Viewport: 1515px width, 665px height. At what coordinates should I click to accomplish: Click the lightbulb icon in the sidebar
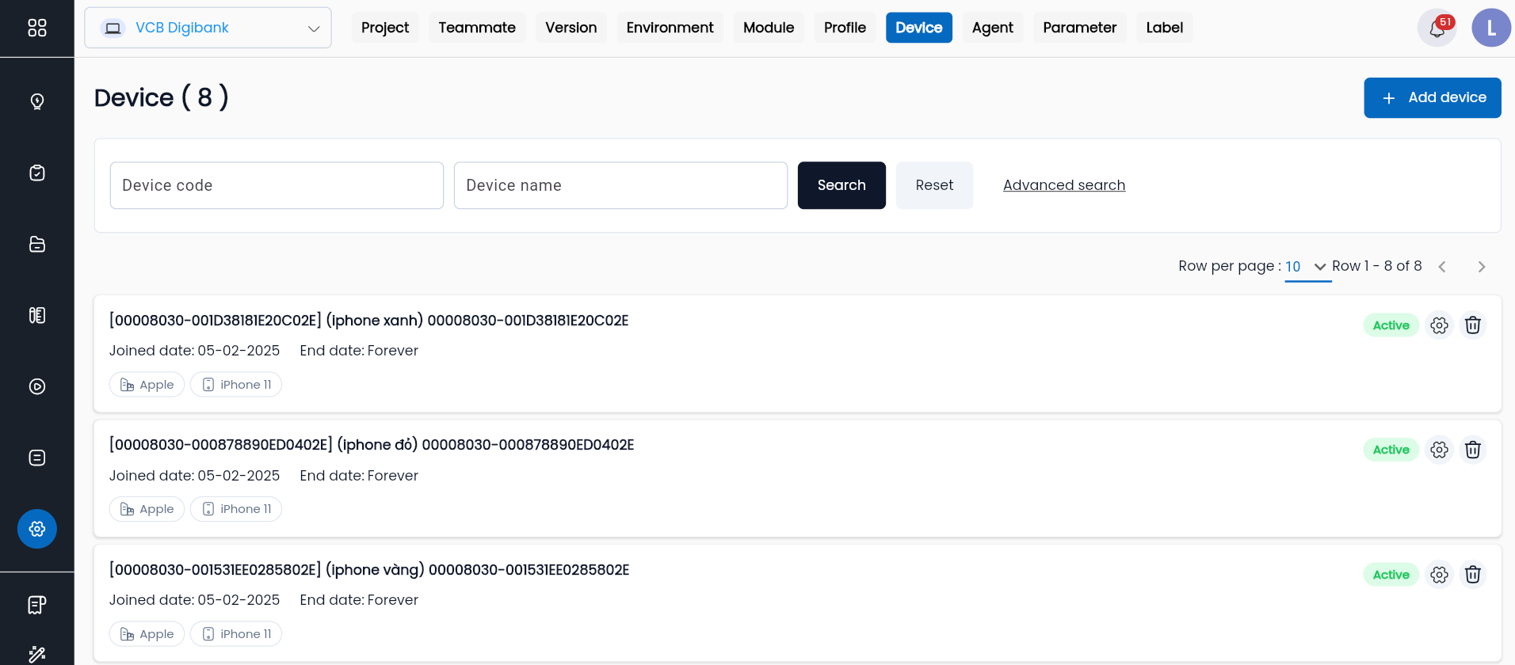(37, 101)
